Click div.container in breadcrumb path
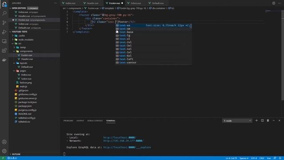Image resolution: width=284 pixels, height=160 pixels. pos(158,8)
